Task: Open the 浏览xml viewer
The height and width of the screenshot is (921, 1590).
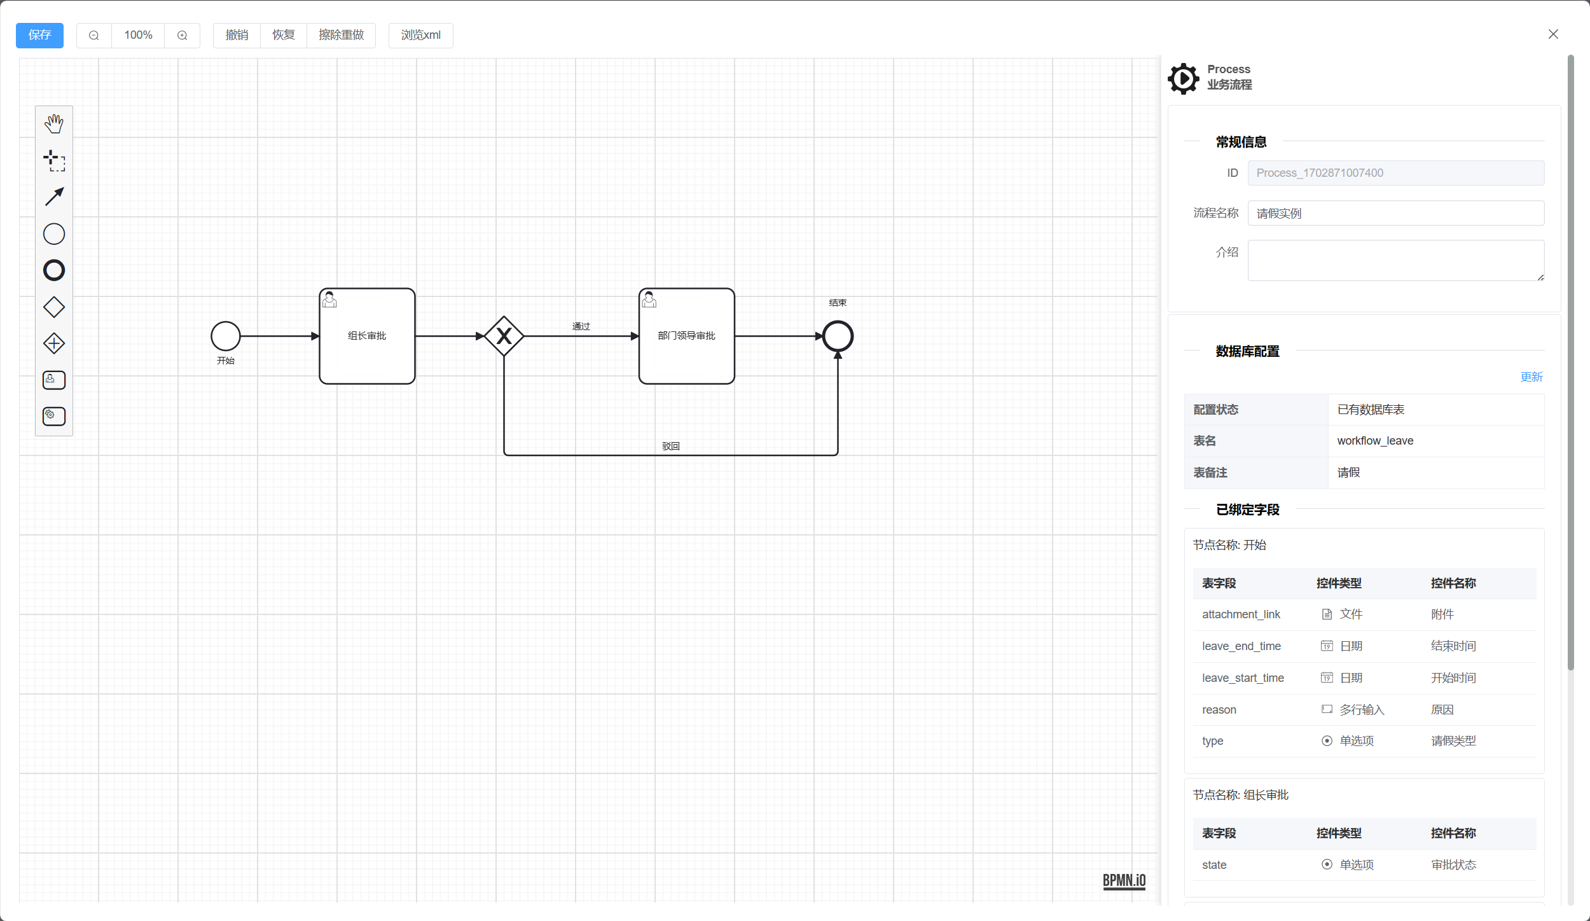Action: click(x=420, y=36)
